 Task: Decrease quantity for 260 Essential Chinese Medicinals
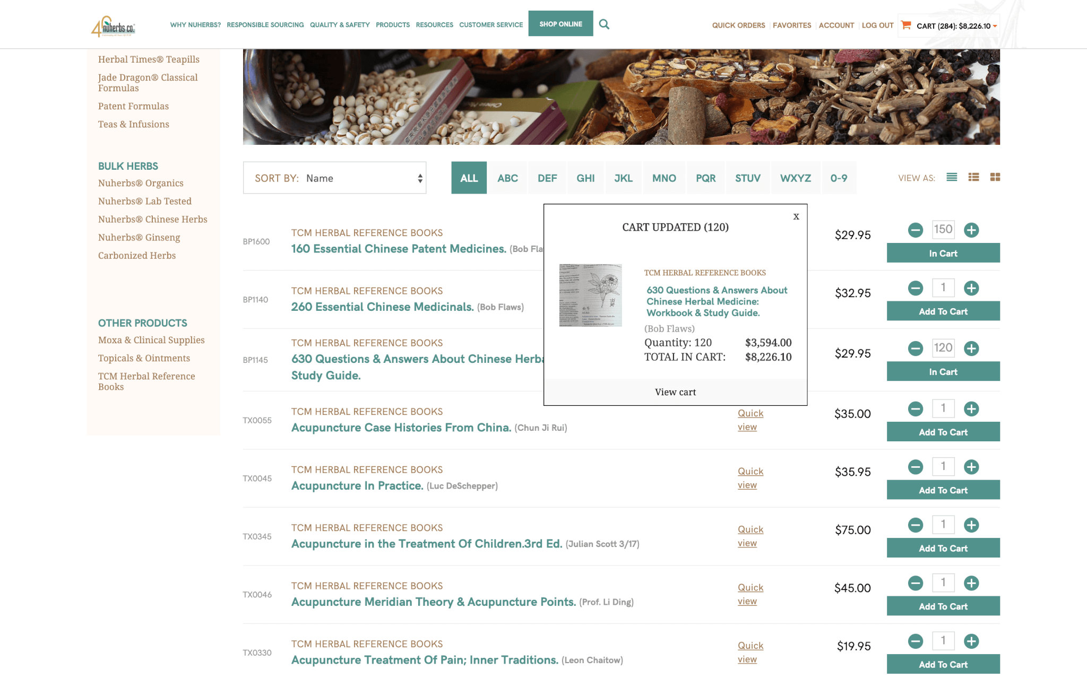pyautogui.click(x=916, y=288)
